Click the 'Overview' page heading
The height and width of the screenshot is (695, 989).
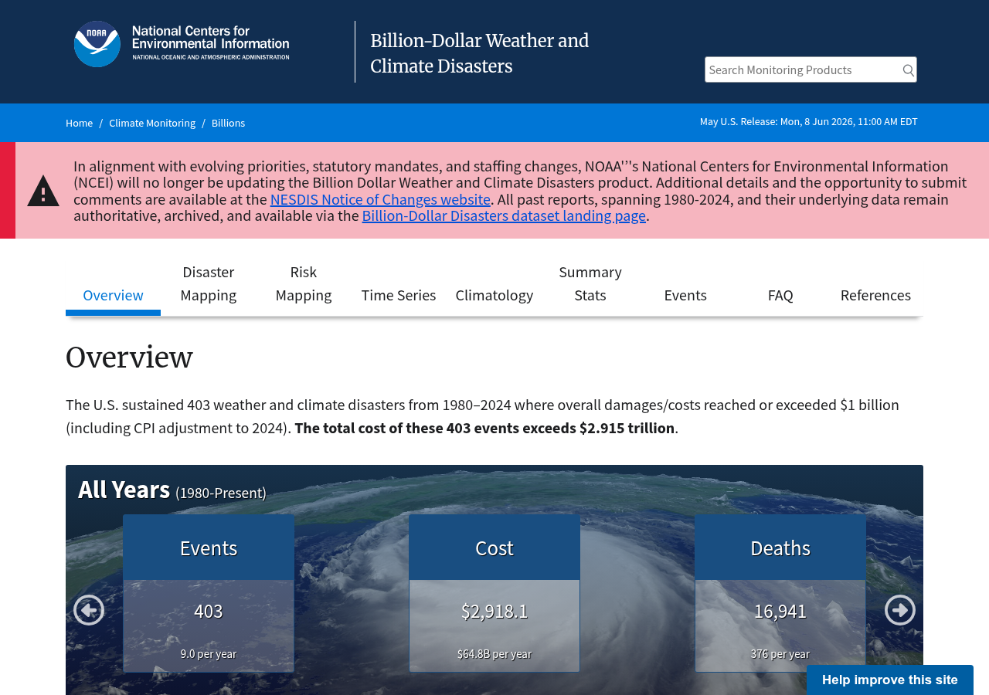pos(129,358)
